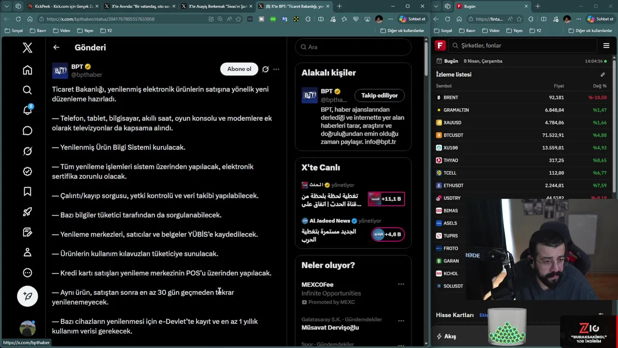Click the X page vertical scrollbar
The height and width of the screenshot is (348, 618).
[x=426, y=58]
